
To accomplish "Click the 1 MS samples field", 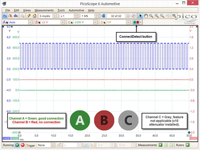I will [88, 16].
